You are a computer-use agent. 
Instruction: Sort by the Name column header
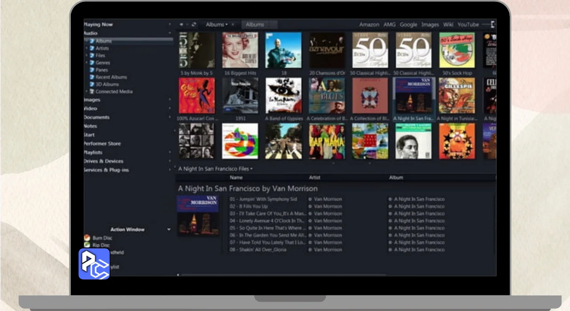(236, 177)
